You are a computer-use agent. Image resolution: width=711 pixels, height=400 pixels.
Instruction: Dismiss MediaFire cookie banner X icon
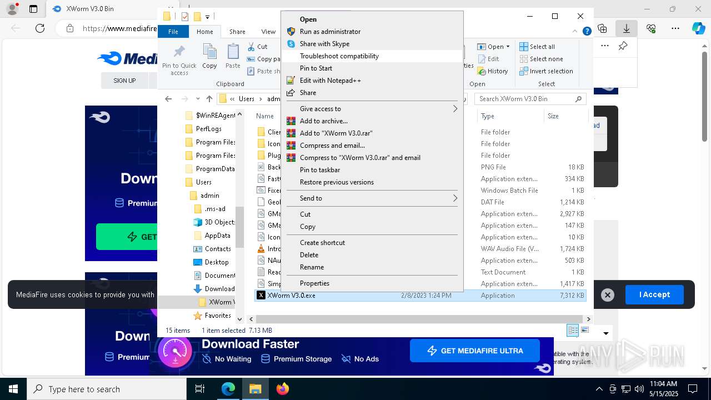click(608, 295)
